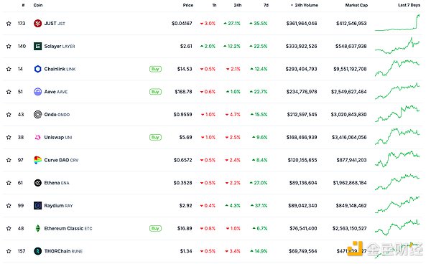Screen dimensions: 431x264
Task: Open Ethena ENA coin link
Action: coord(57,183)
